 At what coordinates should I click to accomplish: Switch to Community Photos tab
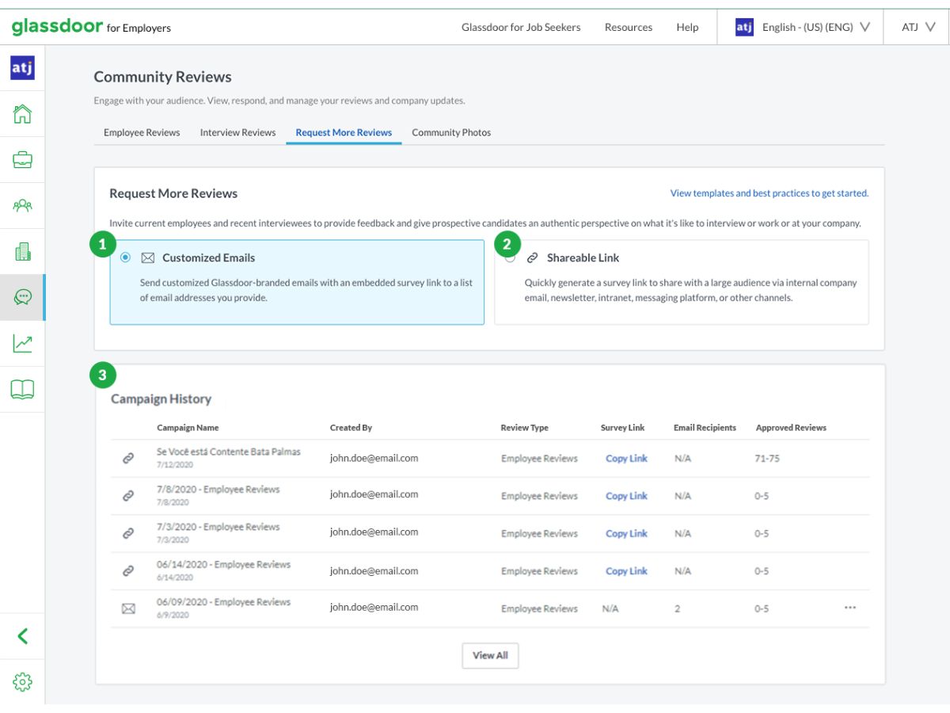[x=451, y=132]
